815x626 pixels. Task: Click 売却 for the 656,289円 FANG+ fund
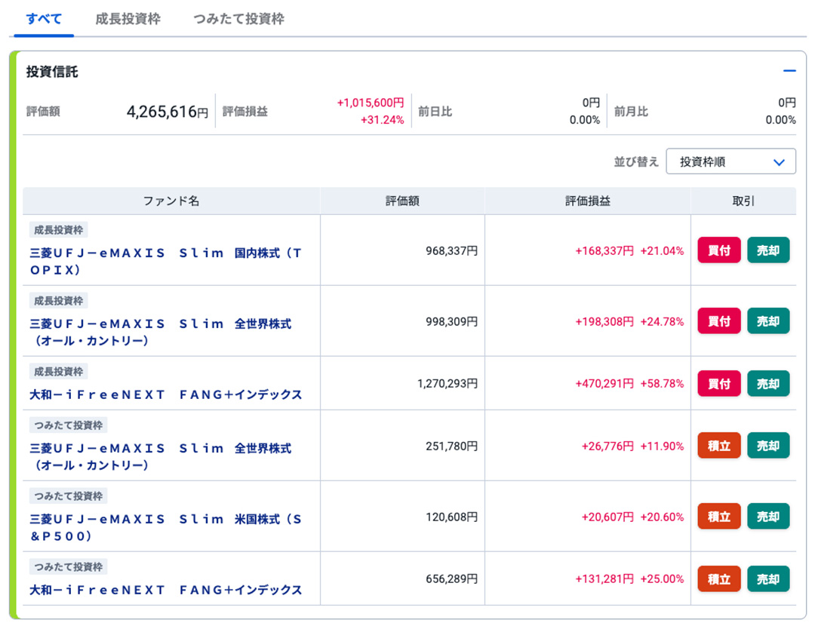[767, 578]
